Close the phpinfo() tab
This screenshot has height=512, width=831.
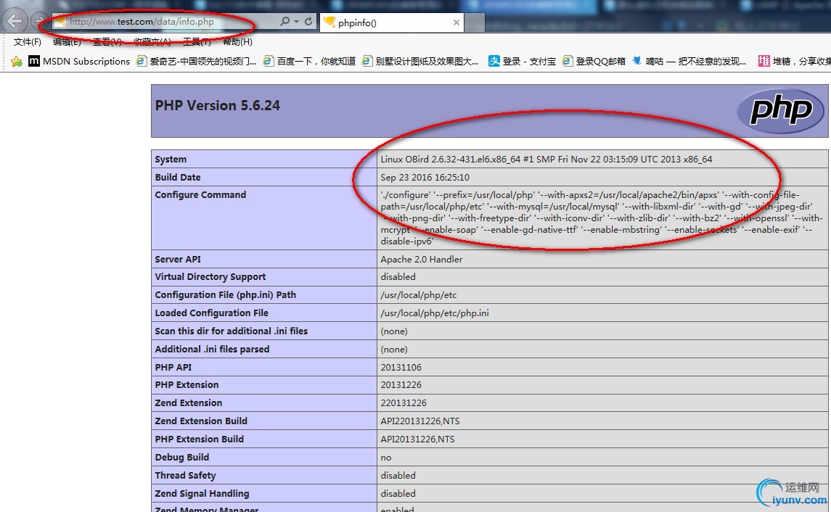[457, 22]
